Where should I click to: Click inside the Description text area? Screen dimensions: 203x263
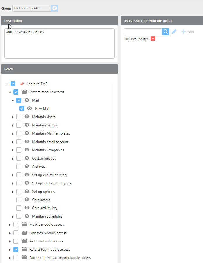coord(60,43)
